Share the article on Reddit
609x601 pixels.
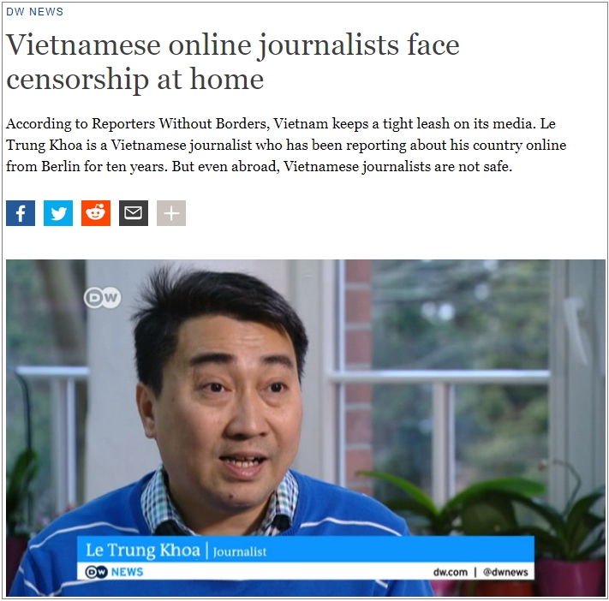click(96, 213)
